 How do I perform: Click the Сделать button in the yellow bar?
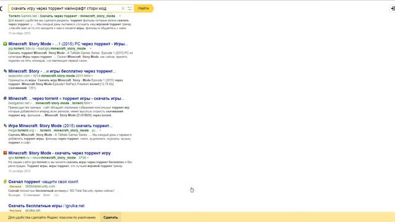110,217
